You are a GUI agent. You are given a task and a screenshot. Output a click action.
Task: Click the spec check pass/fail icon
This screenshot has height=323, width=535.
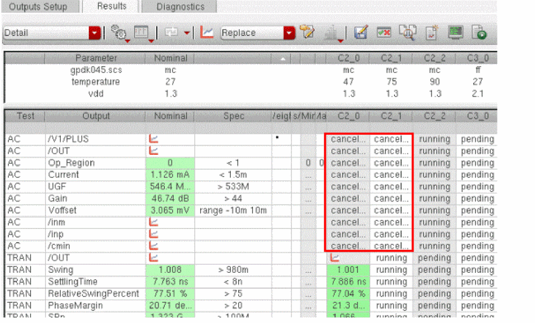384,33
